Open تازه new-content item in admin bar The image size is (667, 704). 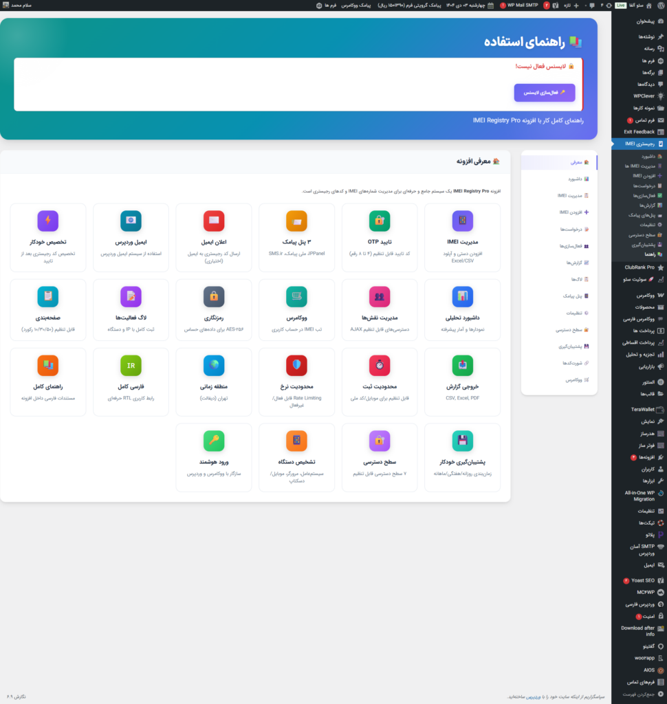point(571,5)
